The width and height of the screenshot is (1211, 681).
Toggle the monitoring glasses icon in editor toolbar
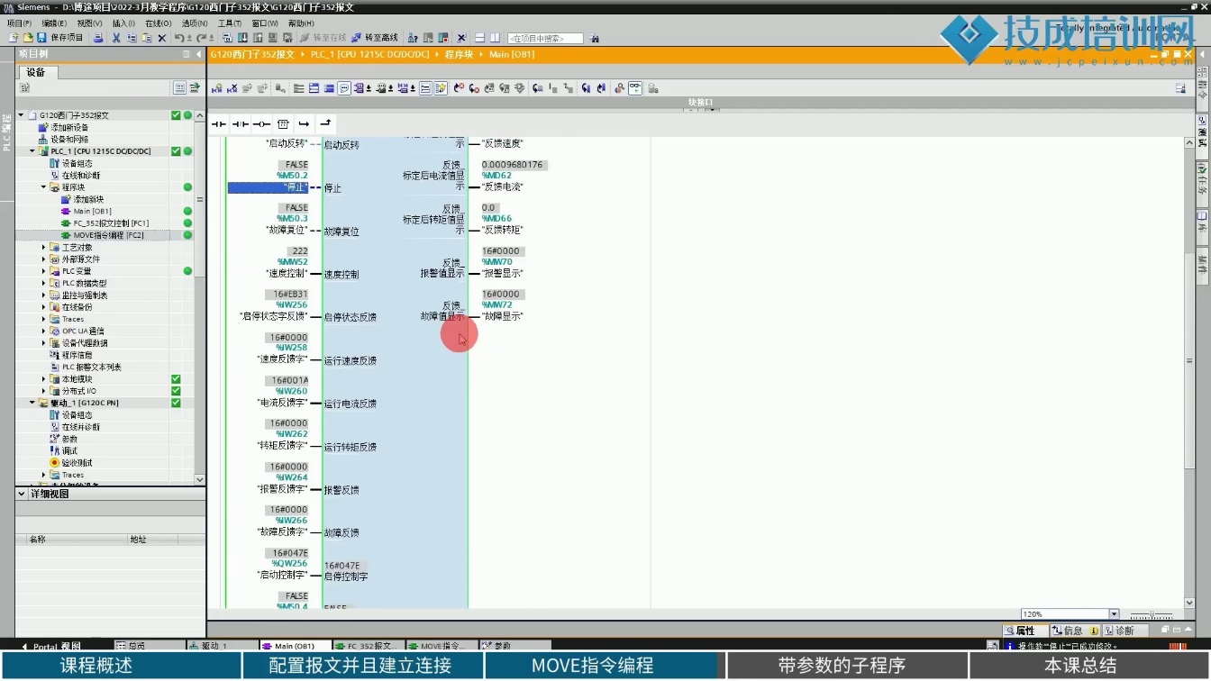635,88
